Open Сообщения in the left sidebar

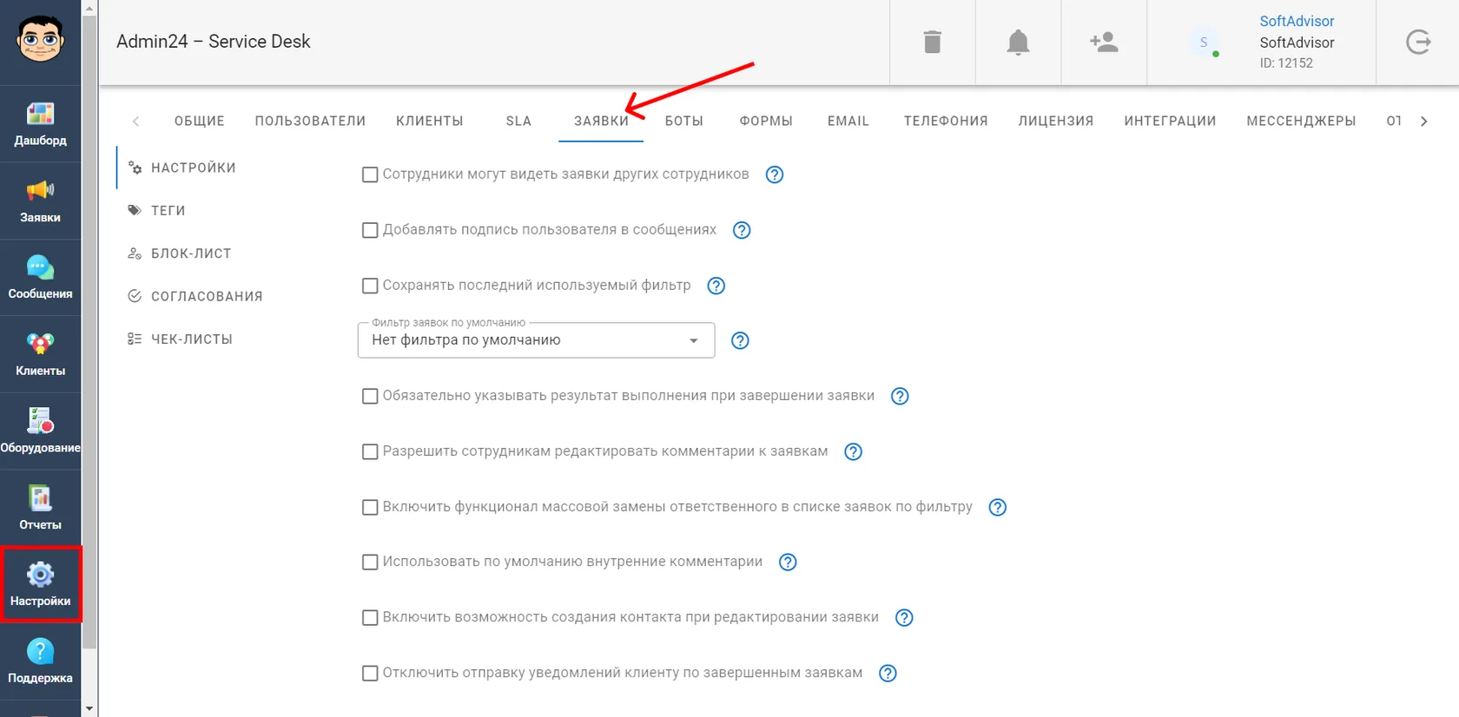pos(40,278)
